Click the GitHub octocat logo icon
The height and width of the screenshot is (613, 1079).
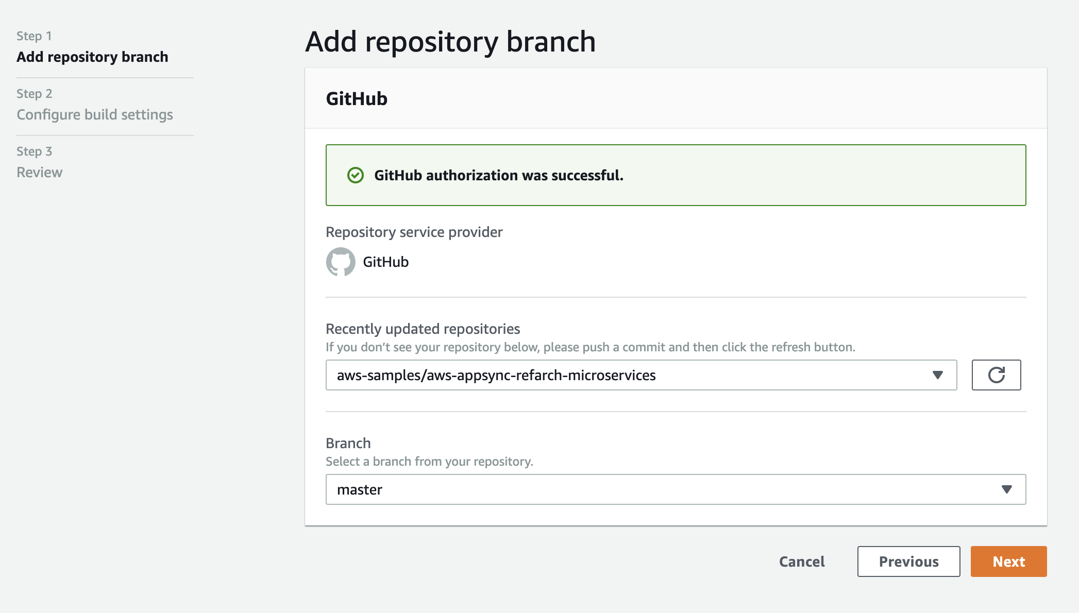pyautogui.click(x=341, y=262)
